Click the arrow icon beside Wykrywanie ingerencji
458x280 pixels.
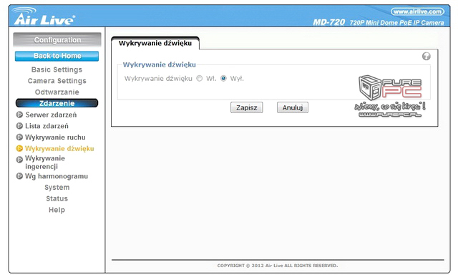pos(19,160)
